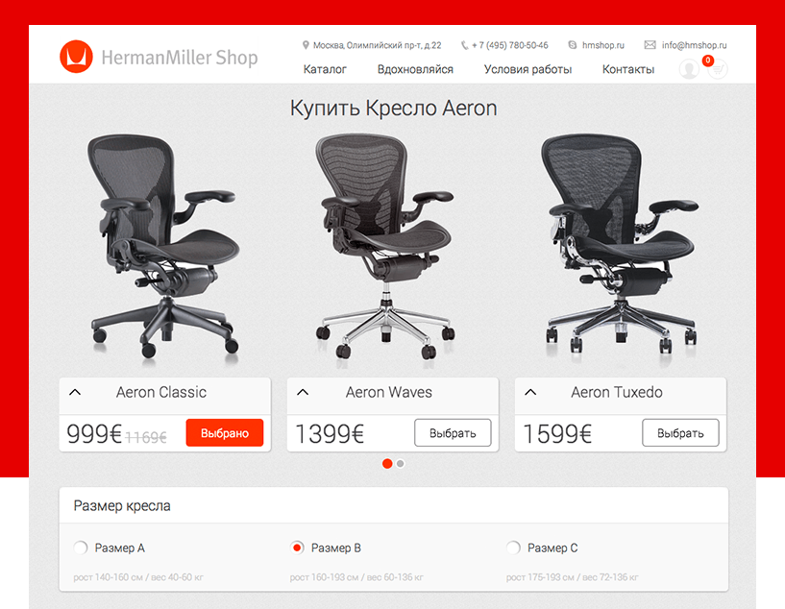This screenshot has width=785, height=609.
Task: Click the red Выбрано button
Action: pos(225,433)
